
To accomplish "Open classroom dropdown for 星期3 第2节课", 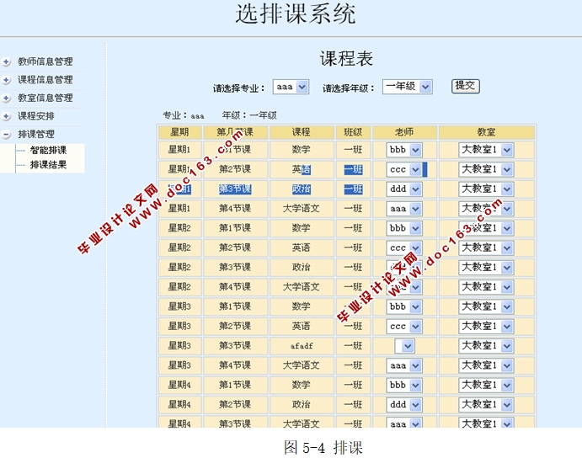I will [x=486, y=327].
